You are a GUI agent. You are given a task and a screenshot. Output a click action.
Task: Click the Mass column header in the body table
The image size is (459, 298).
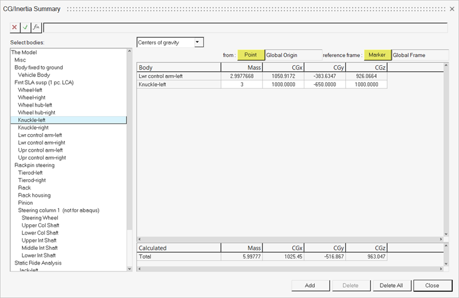pos(242,68)
